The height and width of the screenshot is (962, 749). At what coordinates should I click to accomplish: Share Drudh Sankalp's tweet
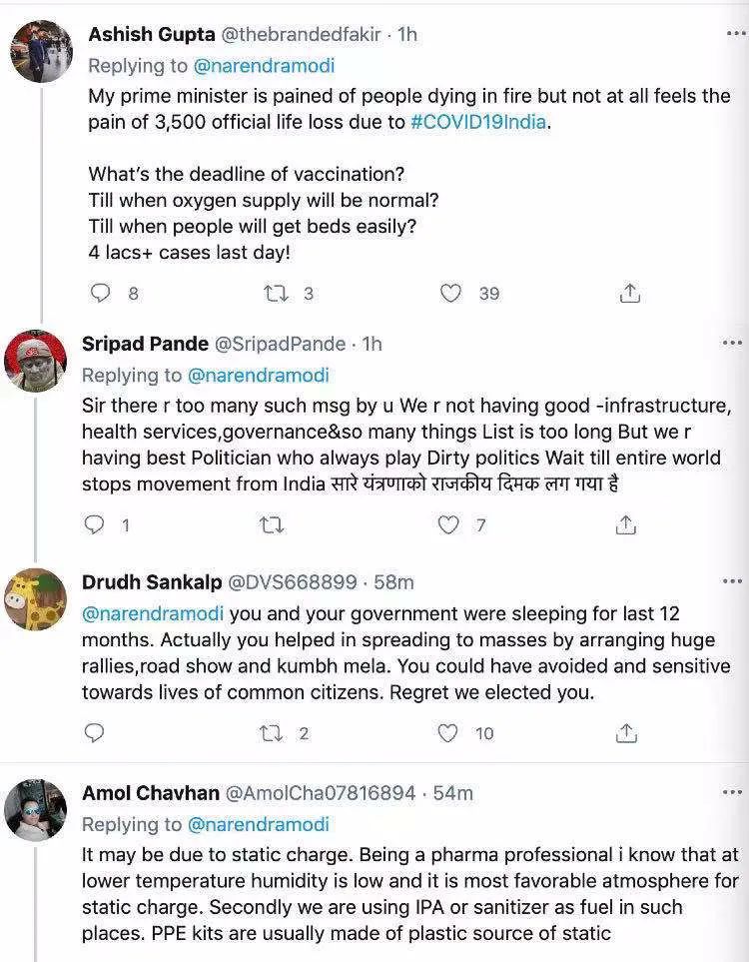click(626, 732)
